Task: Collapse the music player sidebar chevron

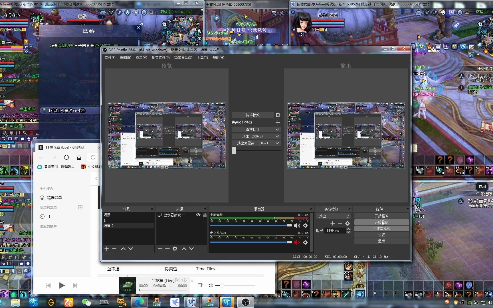Action: [x=96, y=179]
